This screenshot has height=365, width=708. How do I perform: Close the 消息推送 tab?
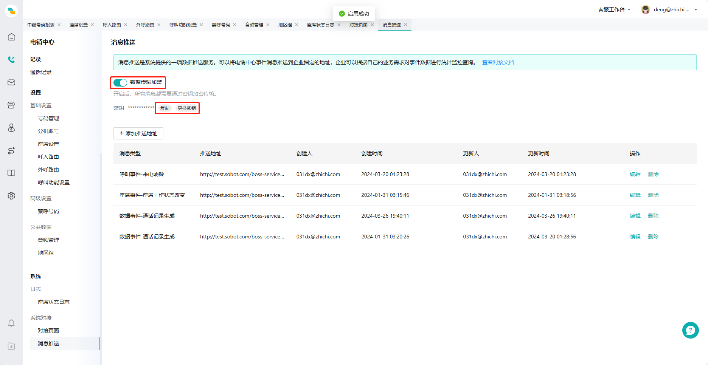(x=405, y=25)
